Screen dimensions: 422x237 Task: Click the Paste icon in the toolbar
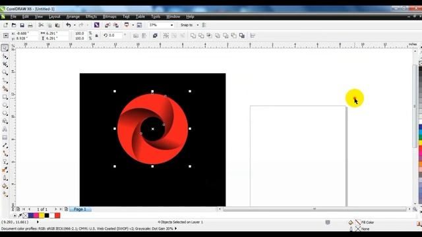[57, 25]
